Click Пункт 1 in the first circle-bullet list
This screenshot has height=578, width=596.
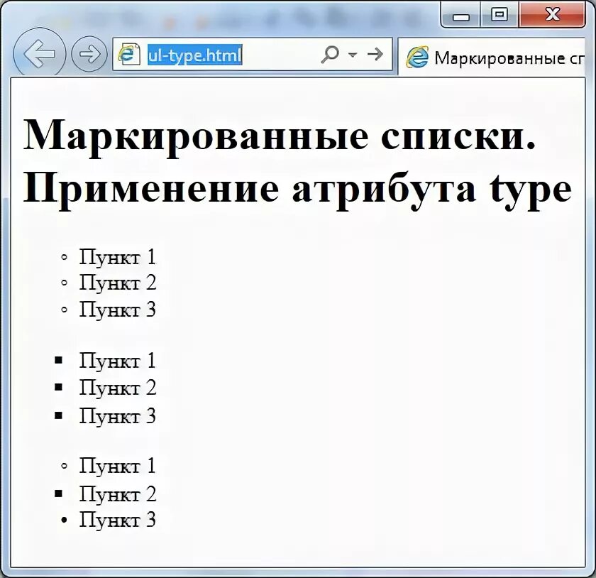point(118,257)
